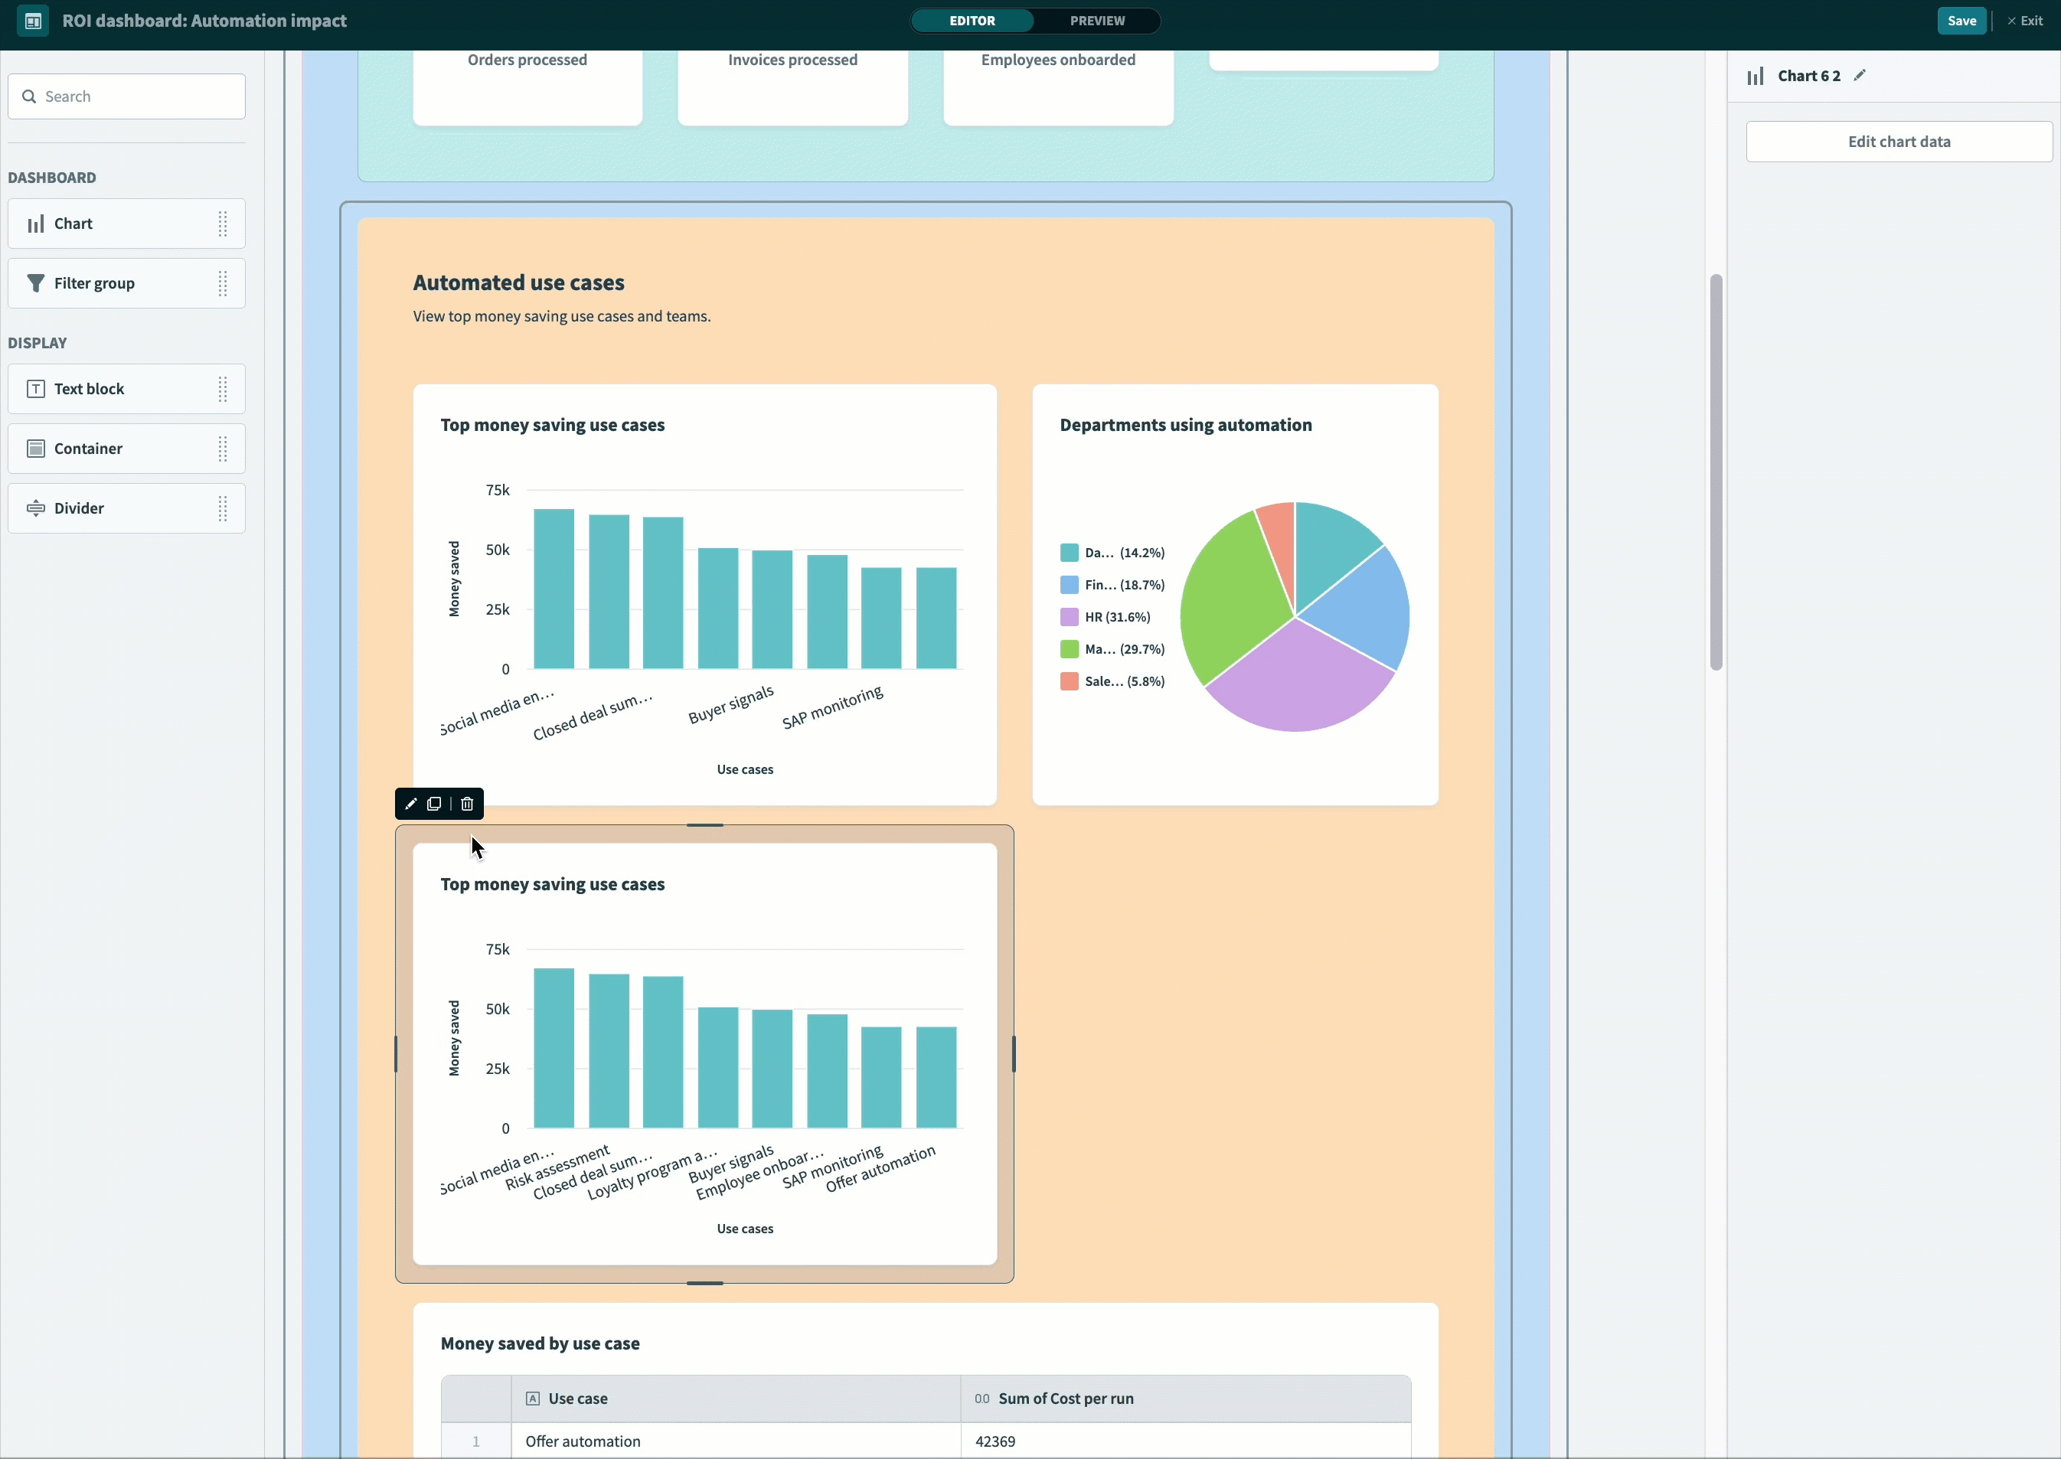Screen dimensions: 2061x1459
Task: Click the HR purple legend swatch
Action: pyautogui.click(x=1069, y=617)
